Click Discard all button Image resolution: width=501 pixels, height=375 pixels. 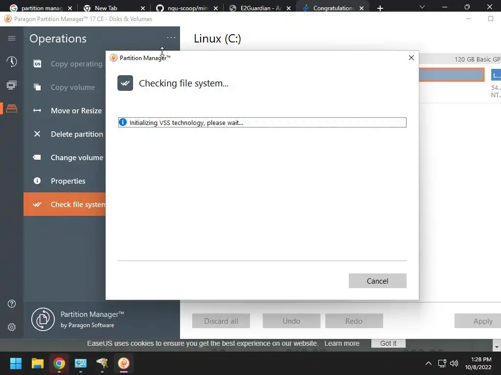(221, 321)
